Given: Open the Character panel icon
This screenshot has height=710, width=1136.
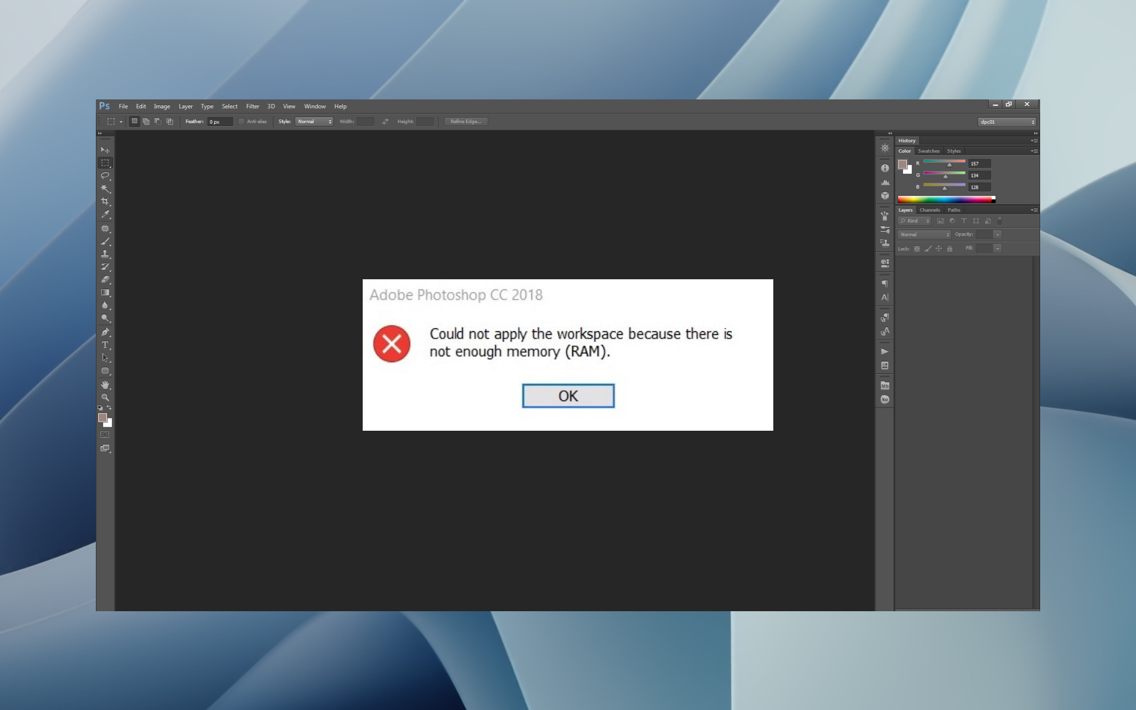Looking at the screenshot, I should [885, 298].
